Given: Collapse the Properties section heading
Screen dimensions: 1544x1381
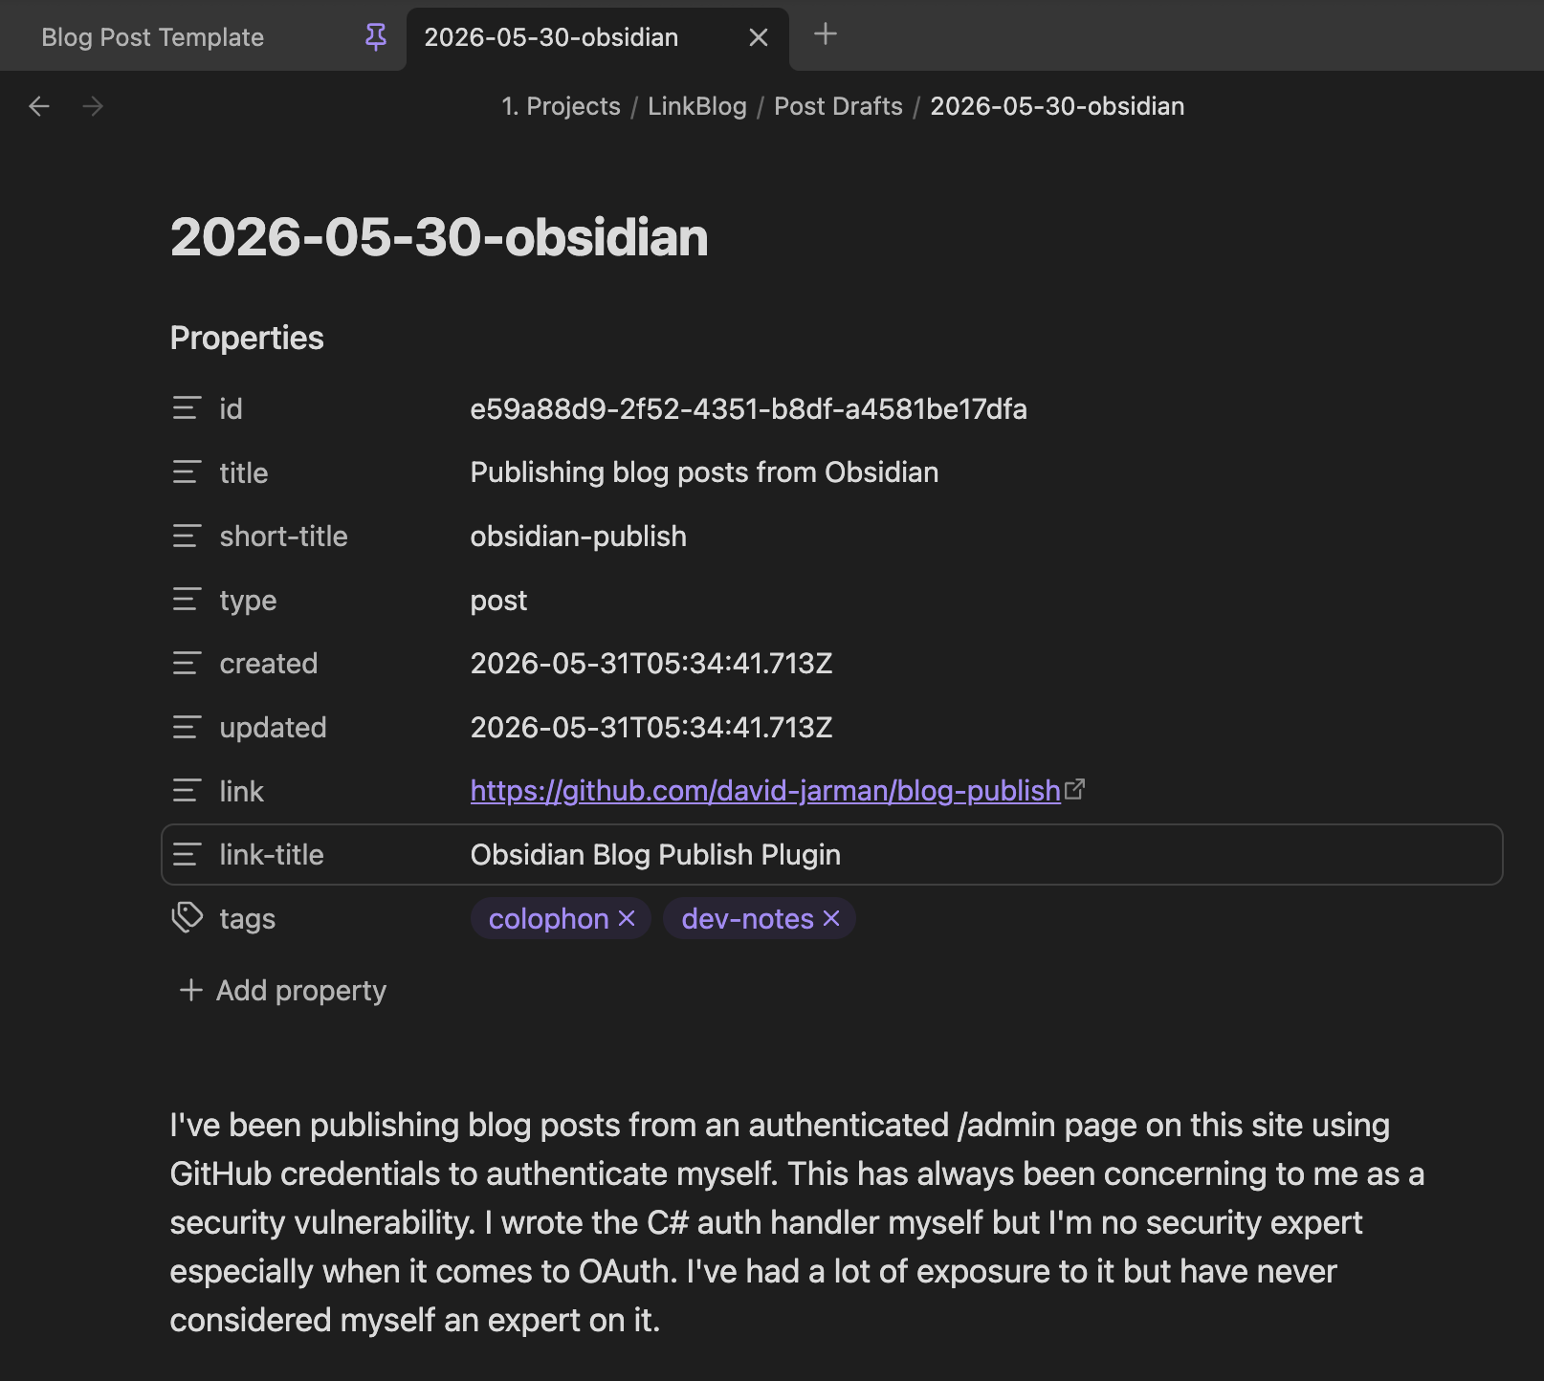Looking at the screenshot, I should 247,338.
